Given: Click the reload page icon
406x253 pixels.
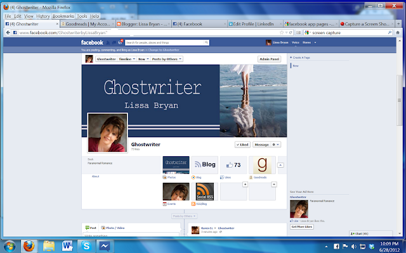Looking at the screenshot, I should [291, 32].
